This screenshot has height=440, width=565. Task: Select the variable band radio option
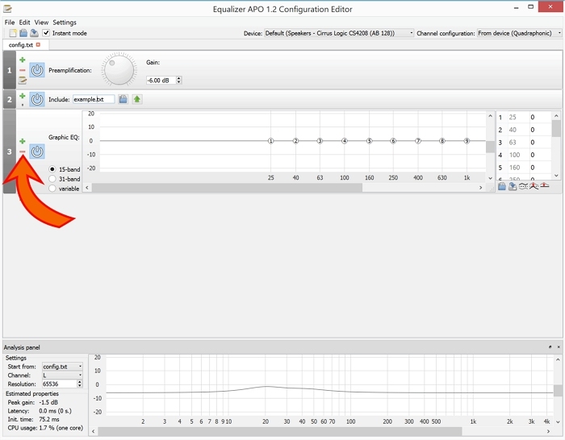pyautogui.click(x=52, y=189)
